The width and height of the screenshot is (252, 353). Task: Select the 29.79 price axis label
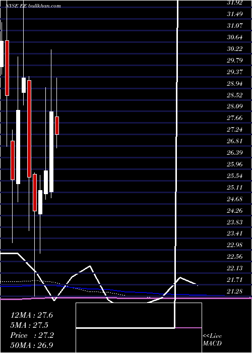(x=235, y=61)
